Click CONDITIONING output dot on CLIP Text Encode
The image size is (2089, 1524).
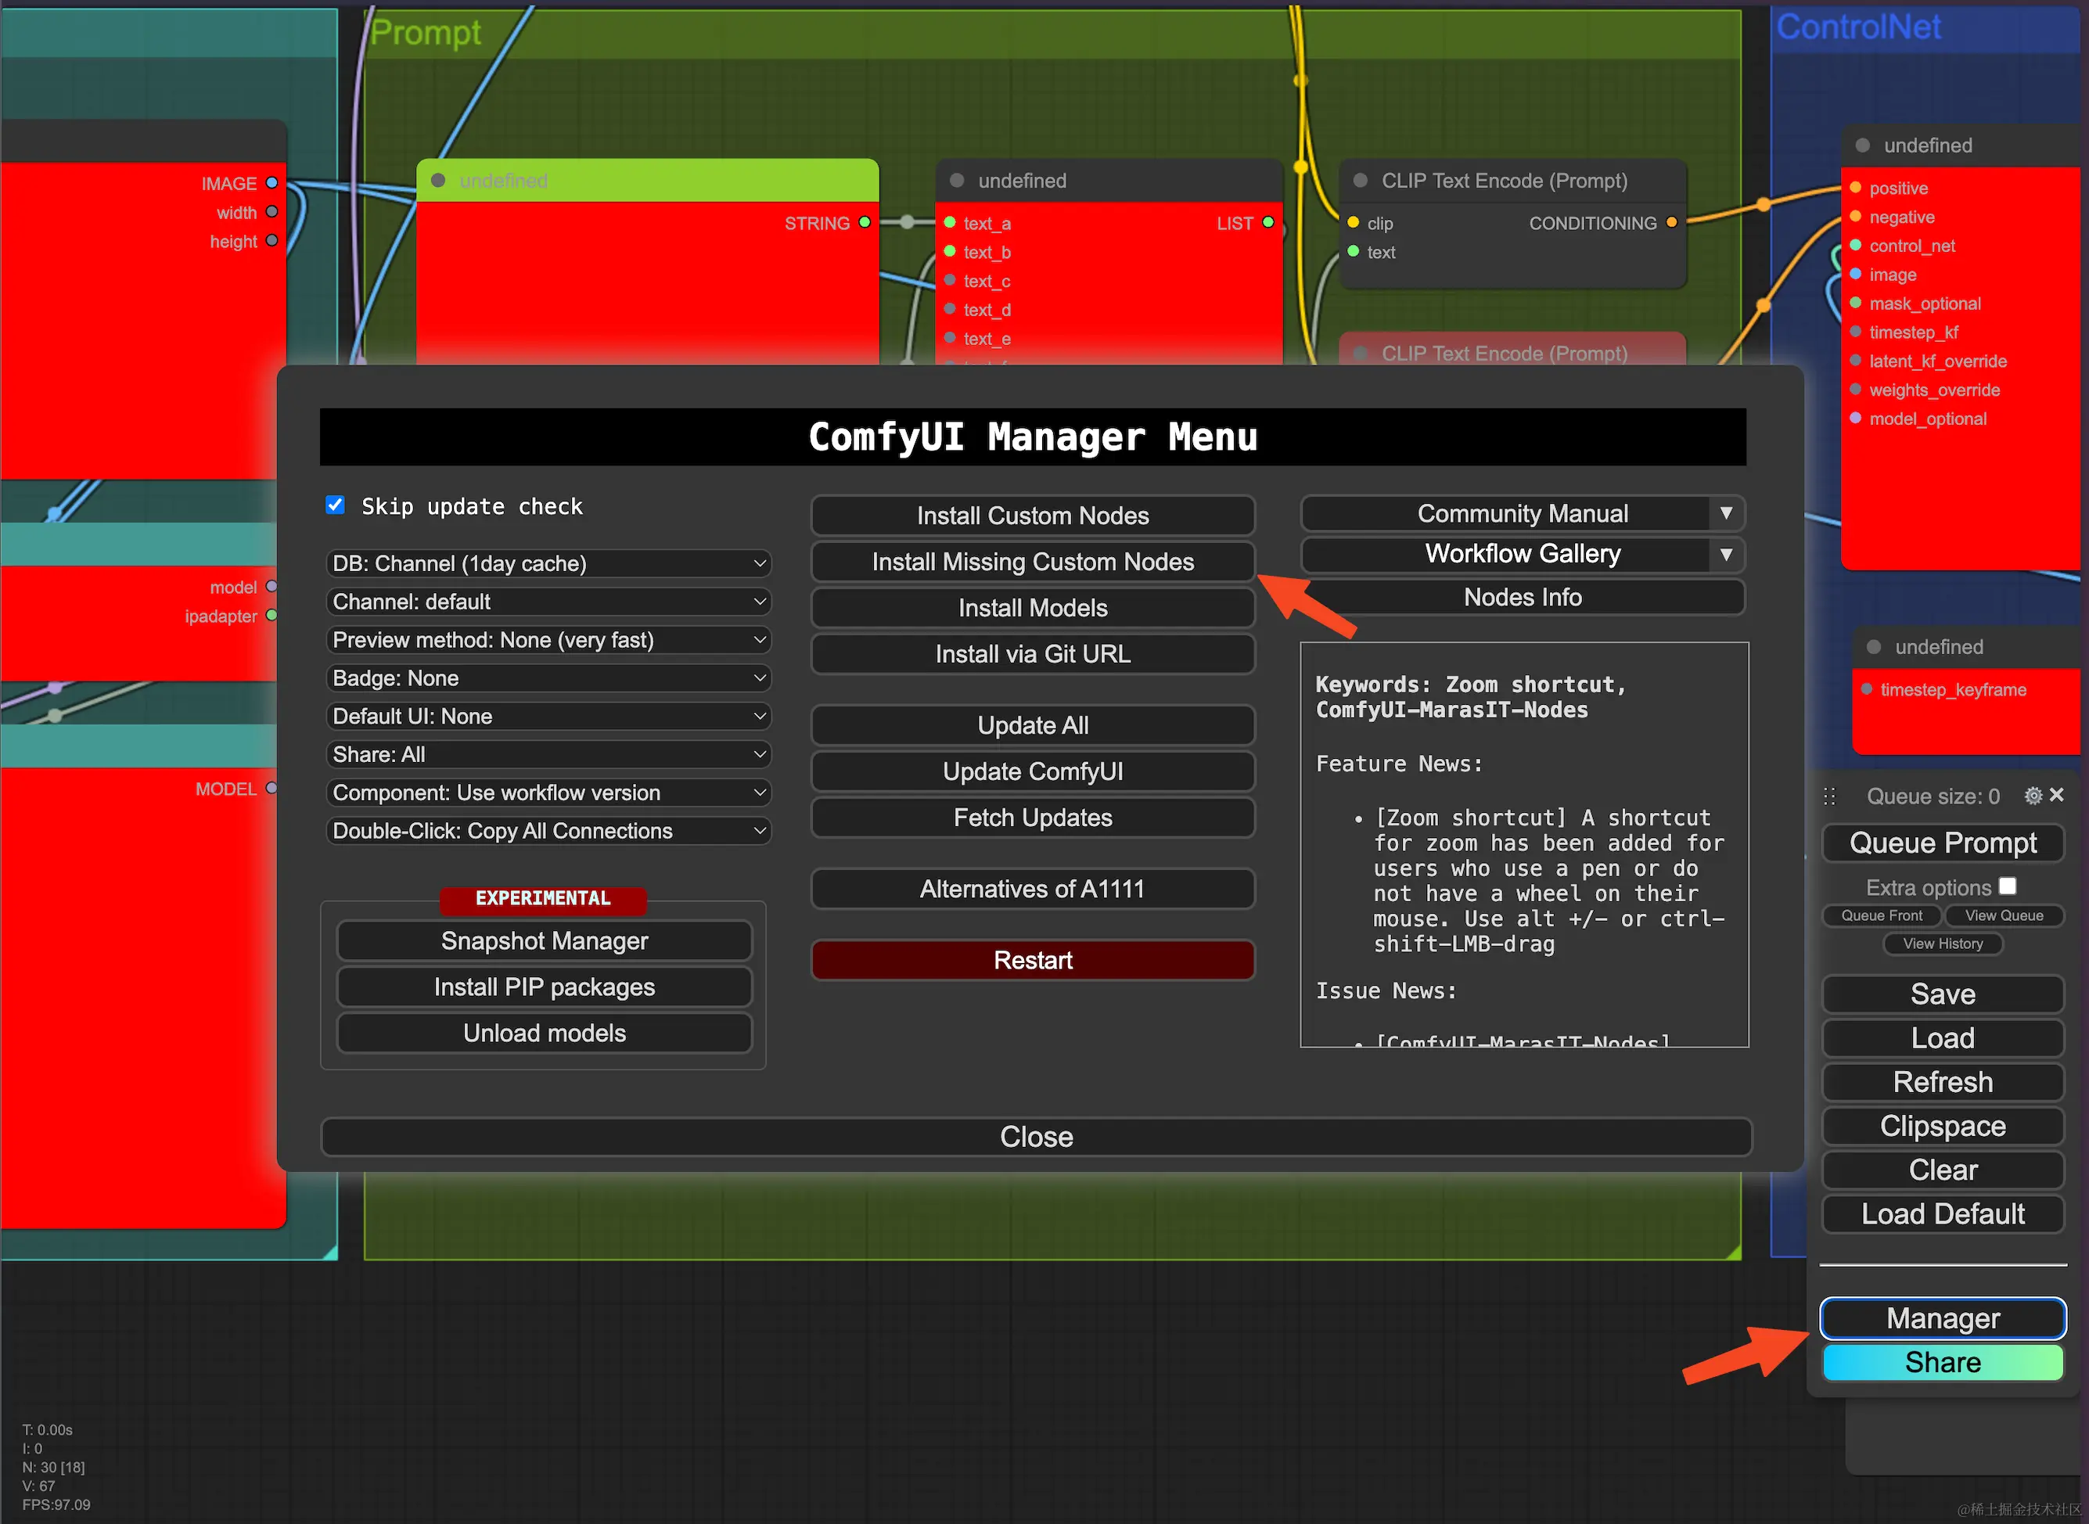pos(1671,222)
